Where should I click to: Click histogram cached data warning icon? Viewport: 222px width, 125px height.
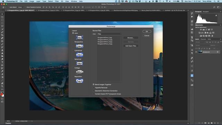[x=216, y=15]
